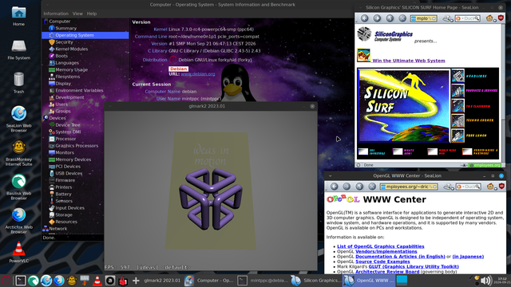Open address dropdown in OpenGL window
Image resolution: width=511 pixels, height=287 pixels.
coord(434,187)
